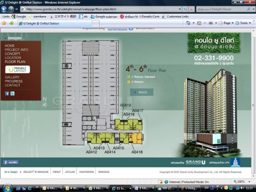
Task: Click the Twitter icon in the sidebar
Action: click(12, 94)
